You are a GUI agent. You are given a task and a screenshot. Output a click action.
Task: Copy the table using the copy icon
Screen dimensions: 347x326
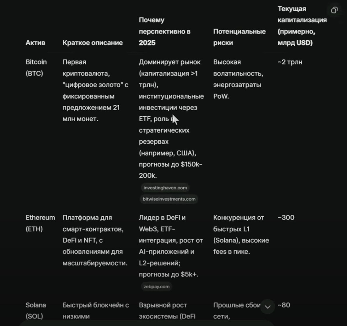(x=334, y=10)
